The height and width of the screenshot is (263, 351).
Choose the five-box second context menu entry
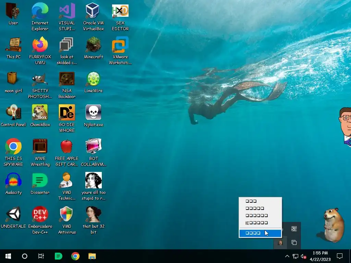click(x=260, y=208)
